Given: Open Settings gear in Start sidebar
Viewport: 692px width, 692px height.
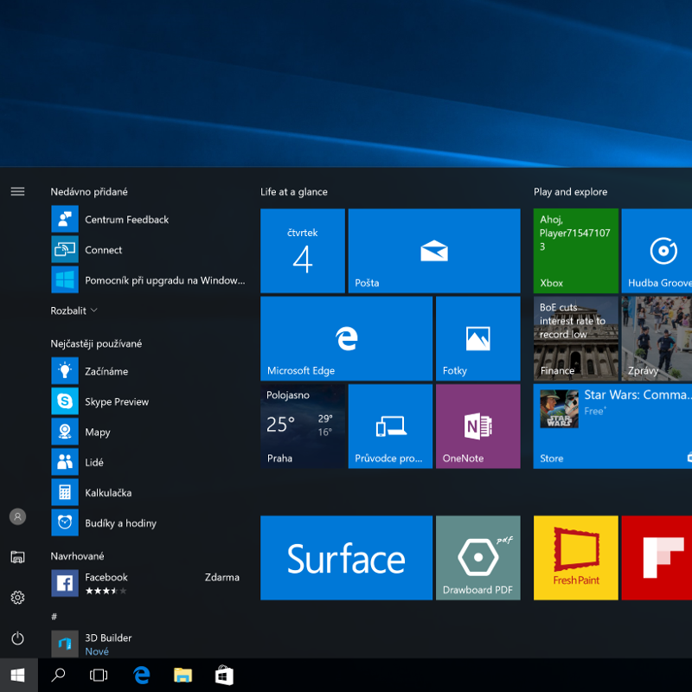Looking at the screenshot, I should pyautogui.click(x=17, y=598).
